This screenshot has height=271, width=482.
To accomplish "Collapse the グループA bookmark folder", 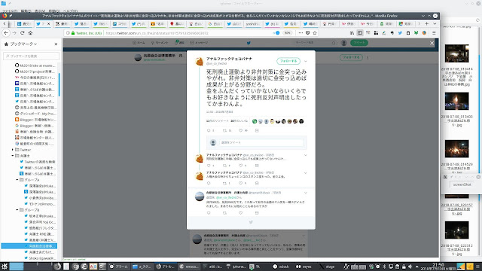I will 17,180.
